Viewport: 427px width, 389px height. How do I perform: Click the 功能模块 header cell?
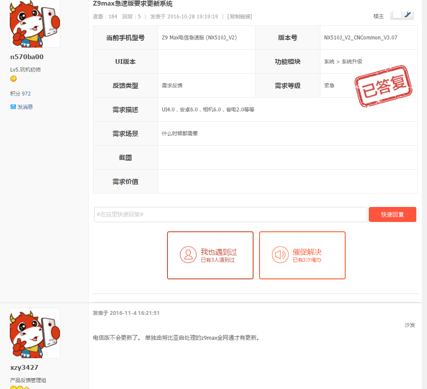click(287, 62)
